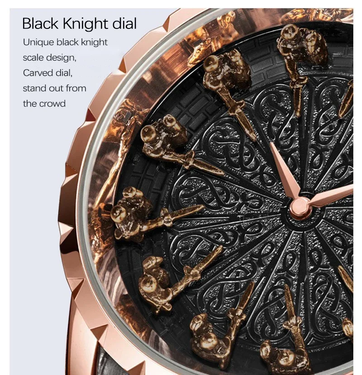
Task: Click the "the crowd" text line
Action: [44, 103]
